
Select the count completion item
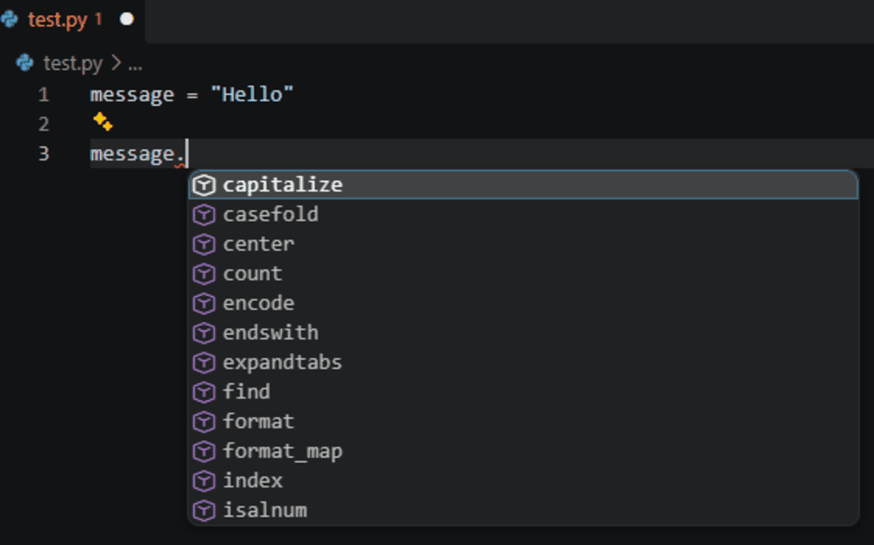(x=523, y=274)
